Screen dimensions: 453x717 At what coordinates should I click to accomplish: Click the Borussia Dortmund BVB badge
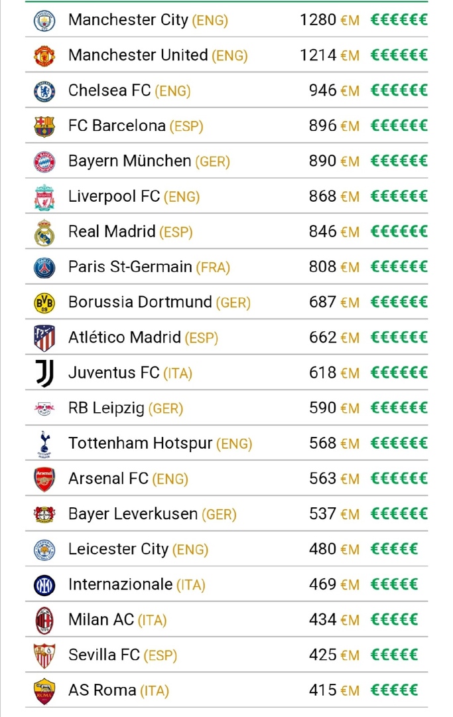[44, 303]
